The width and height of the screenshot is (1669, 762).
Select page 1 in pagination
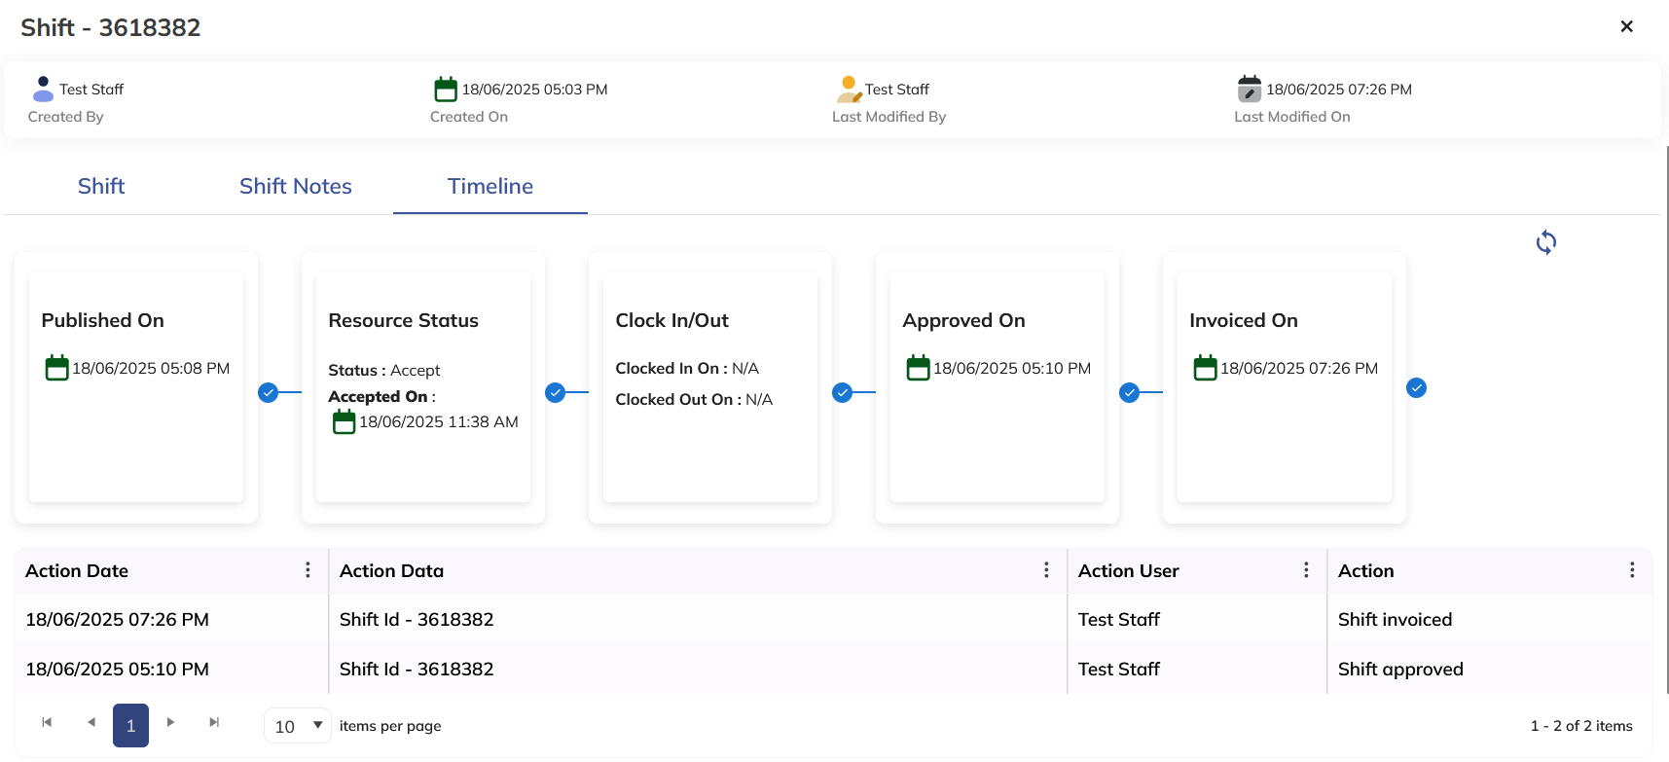130,725
